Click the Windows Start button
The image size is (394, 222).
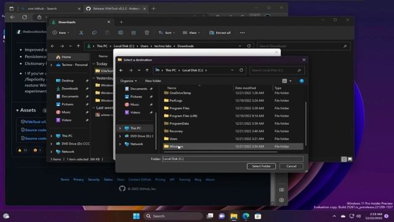pyautogui.click(x=137, y=216)
